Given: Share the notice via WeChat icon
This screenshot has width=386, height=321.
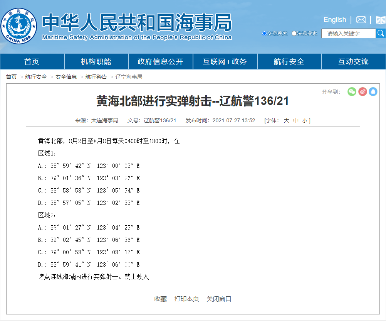Looking at the screenshot, I should [x=352, y=92].
